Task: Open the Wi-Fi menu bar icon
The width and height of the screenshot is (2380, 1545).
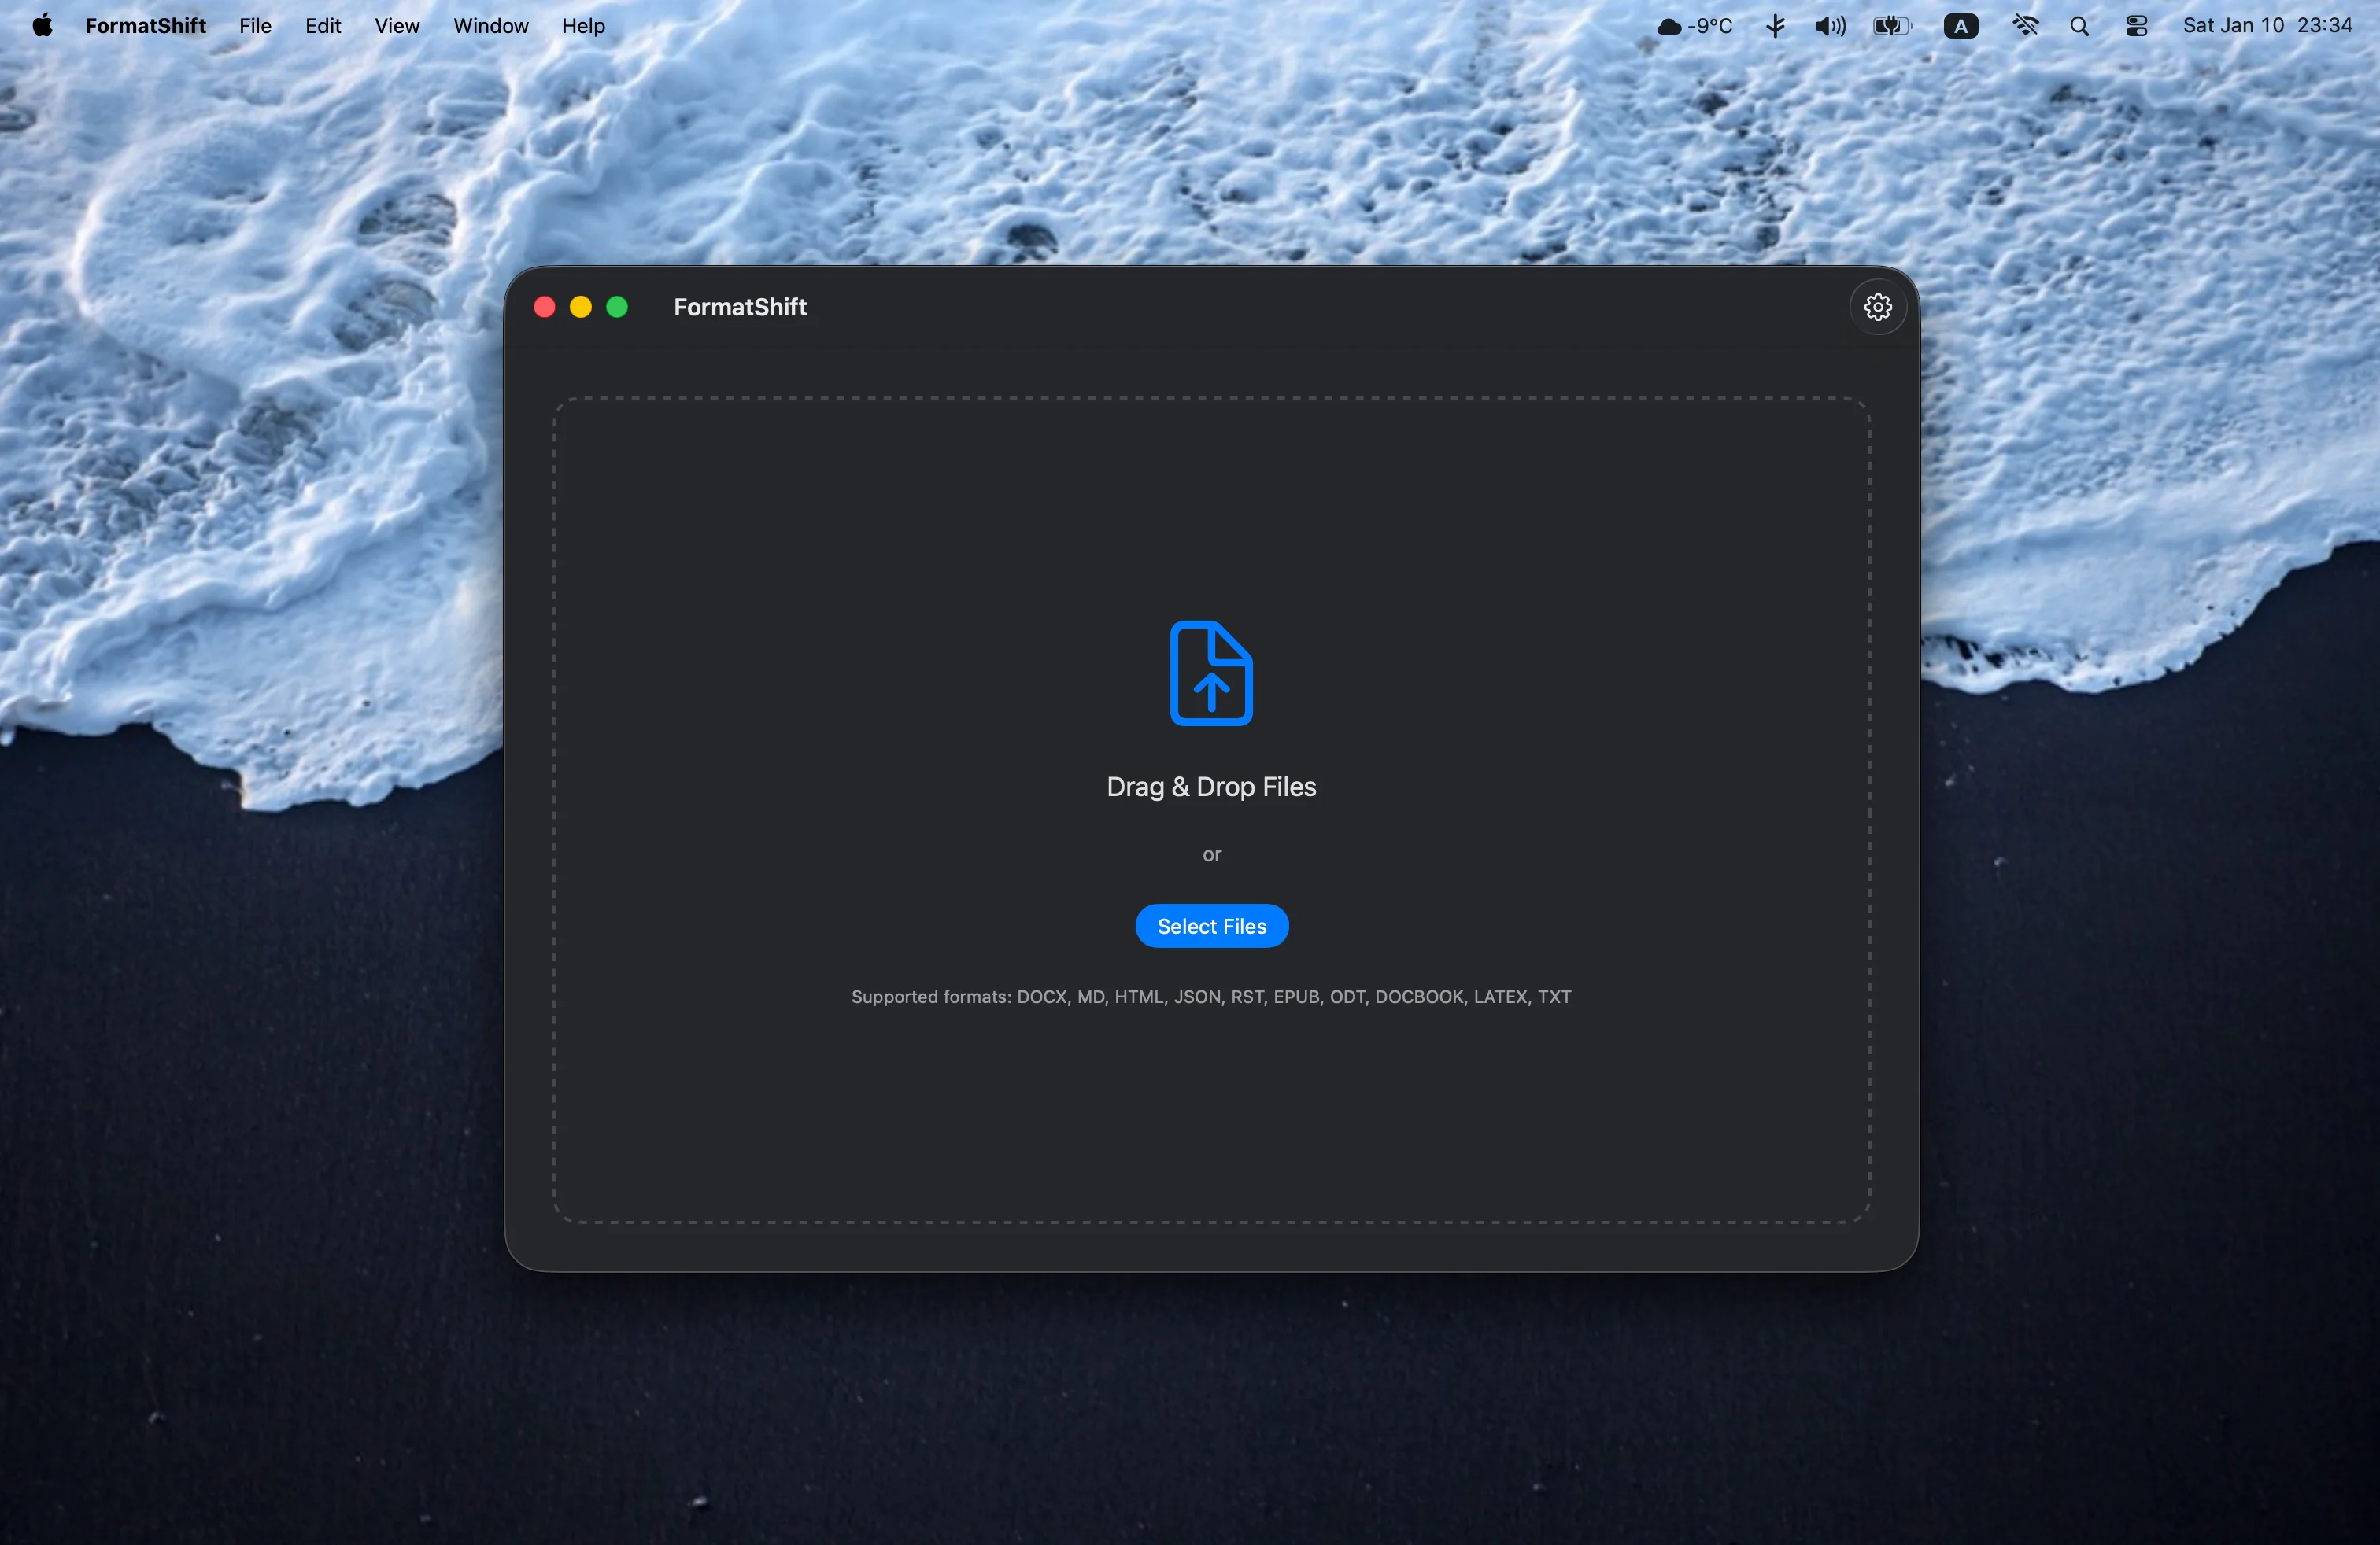Action: [x=2024, y=25]
